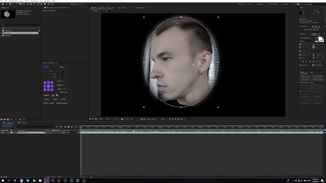The height and width of the screenshot is (183, 326).
Task: Open the Composition menu
Action: pos(13,1)
